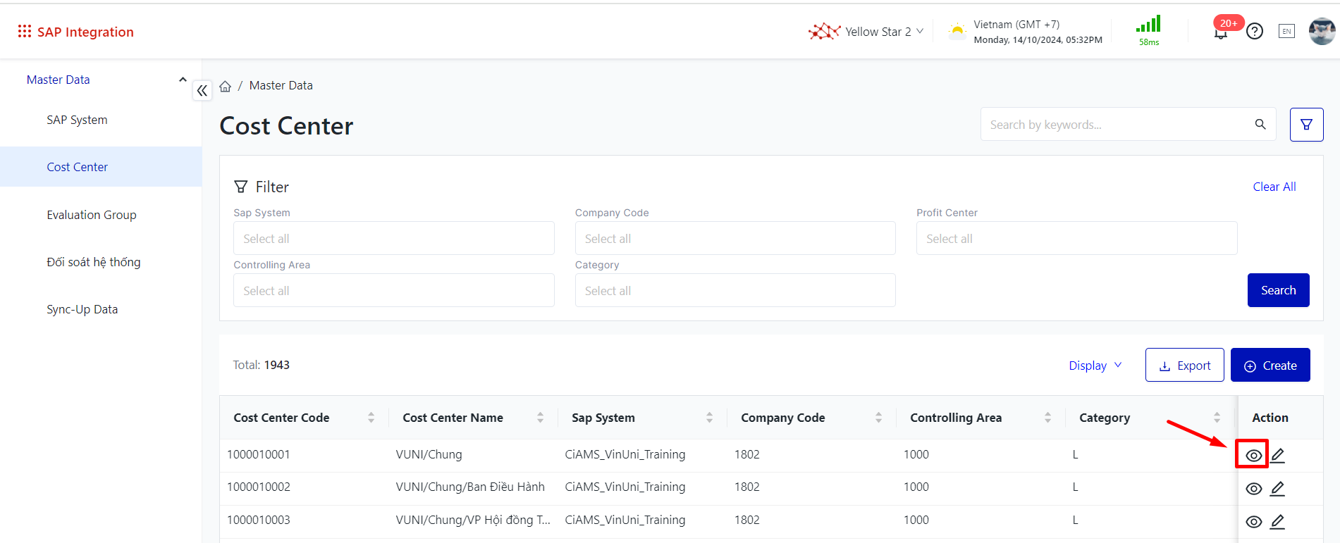This screenshot has width=1340, height=543.
Task: Go to home via breadcrumb house icon
Action: coord(226,86)
